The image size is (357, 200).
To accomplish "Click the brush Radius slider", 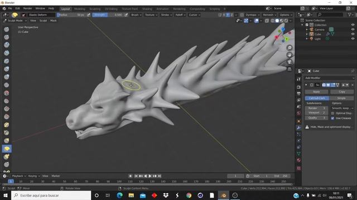I will [71, 15].
